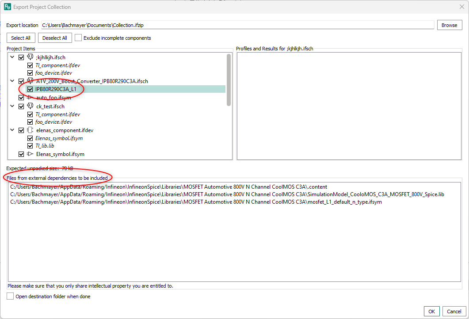
Task: Click the symbol icon beside top-level Elenas_symbol.ifsym
Action: point(30,154)
